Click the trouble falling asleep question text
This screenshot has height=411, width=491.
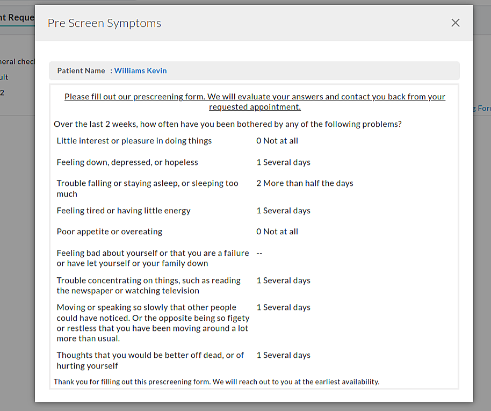[x=147, y=188]
